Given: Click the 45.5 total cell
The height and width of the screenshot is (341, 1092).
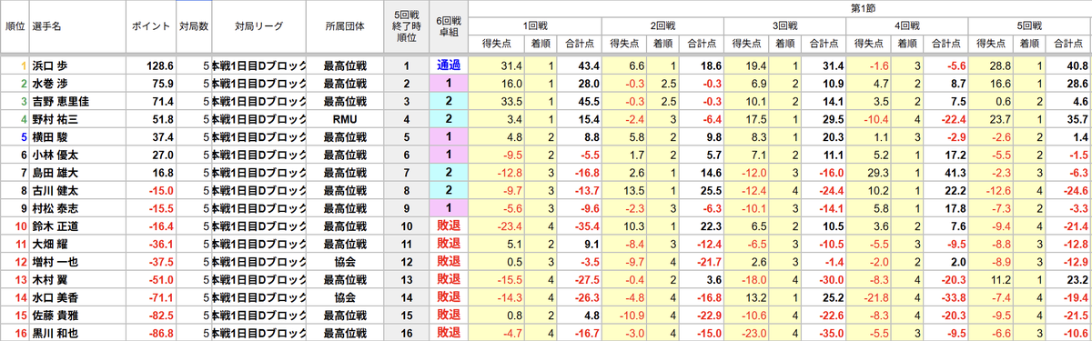Looking at the screenshot, I should click(578, 101).
